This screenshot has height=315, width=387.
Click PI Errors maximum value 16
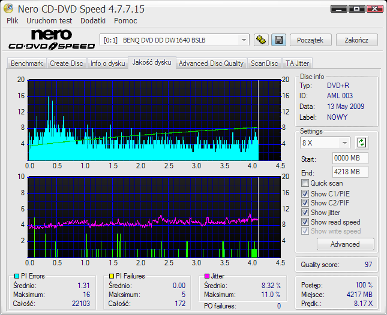click(x=86, y=295)
